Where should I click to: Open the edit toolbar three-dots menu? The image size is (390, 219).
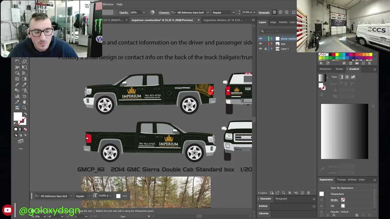click(x=21, y=149)
